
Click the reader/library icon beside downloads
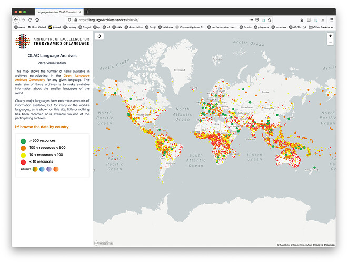(x=309, y=20)
